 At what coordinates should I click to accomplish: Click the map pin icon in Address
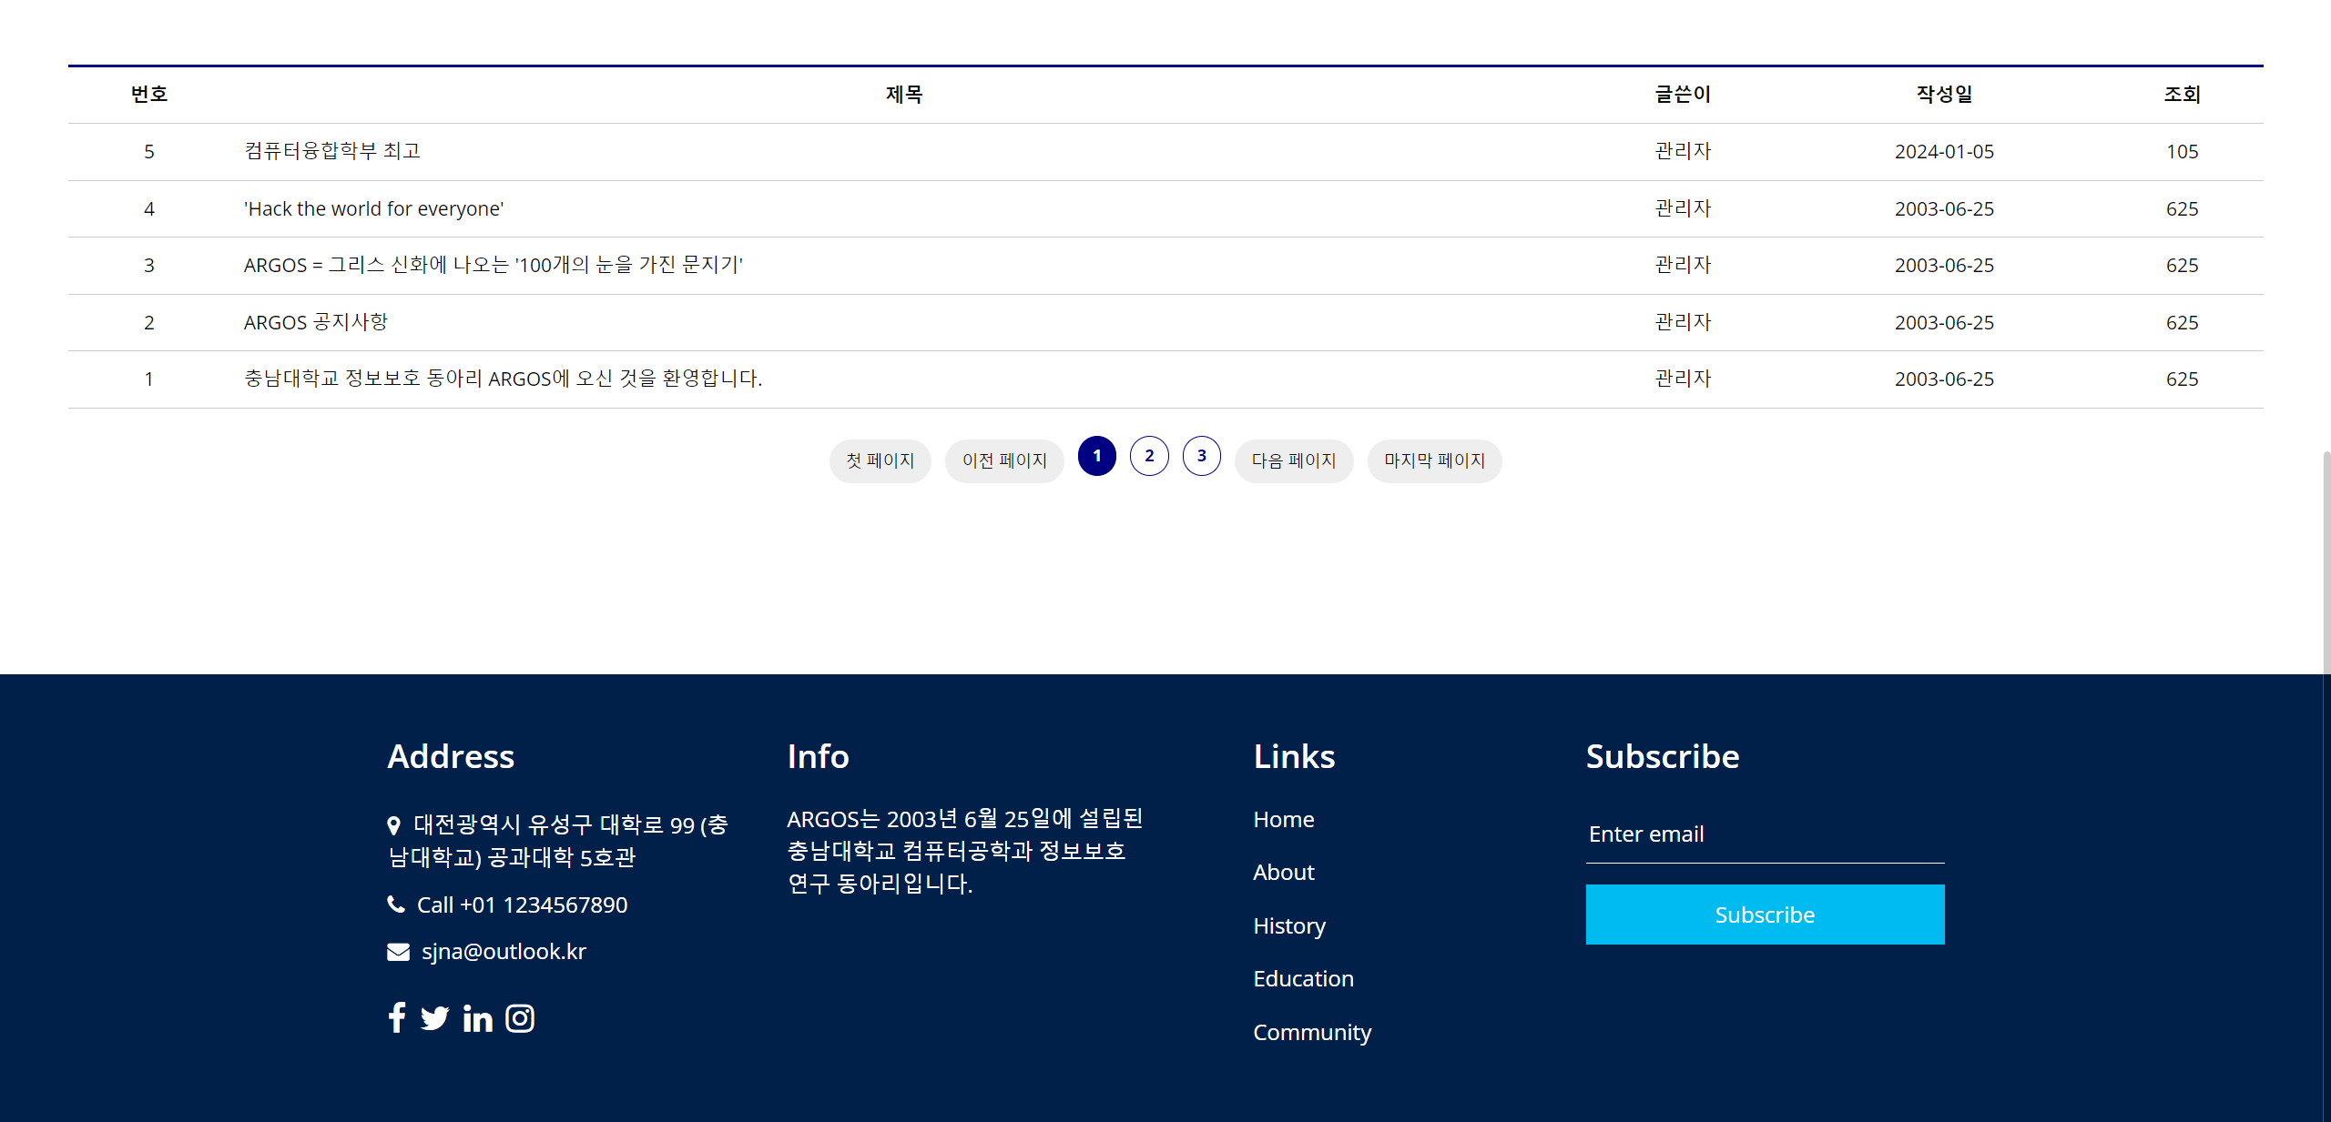[393, 825]
